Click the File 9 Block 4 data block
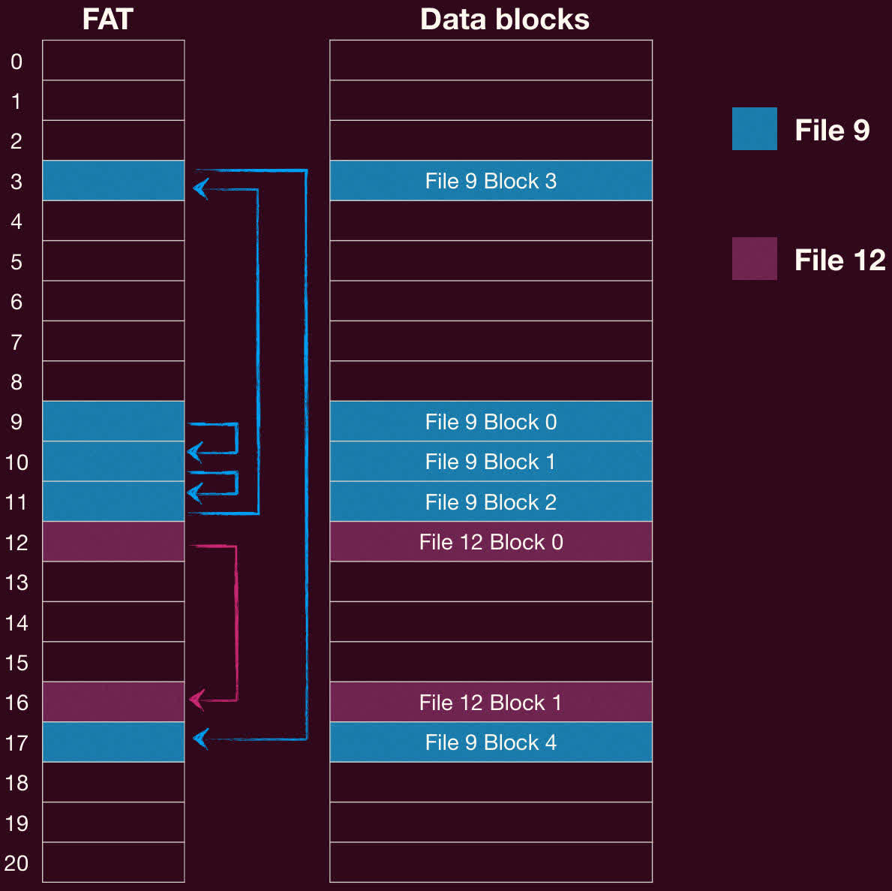The height and width of the screenshot is (891, 892). 491,742
